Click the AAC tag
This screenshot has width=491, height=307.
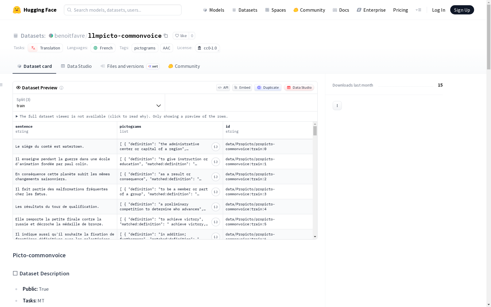pyautogui.click(x=167, y=48)
